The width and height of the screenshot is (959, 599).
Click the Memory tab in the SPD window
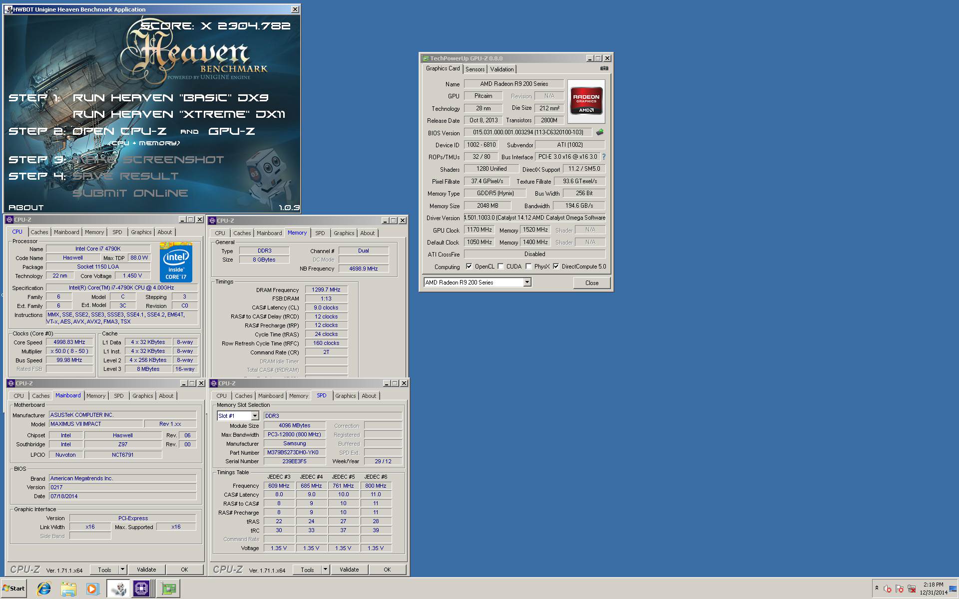299,396
